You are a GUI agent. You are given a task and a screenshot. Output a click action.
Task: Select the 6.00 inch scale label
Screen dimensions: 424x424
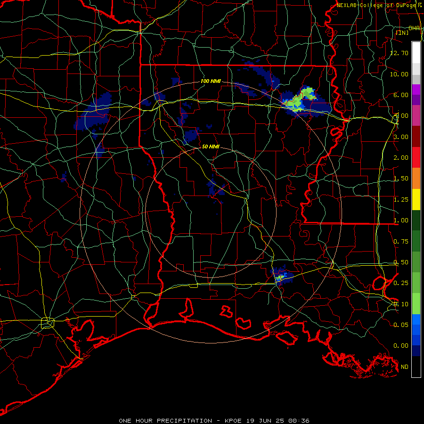[x=401, y=95]
